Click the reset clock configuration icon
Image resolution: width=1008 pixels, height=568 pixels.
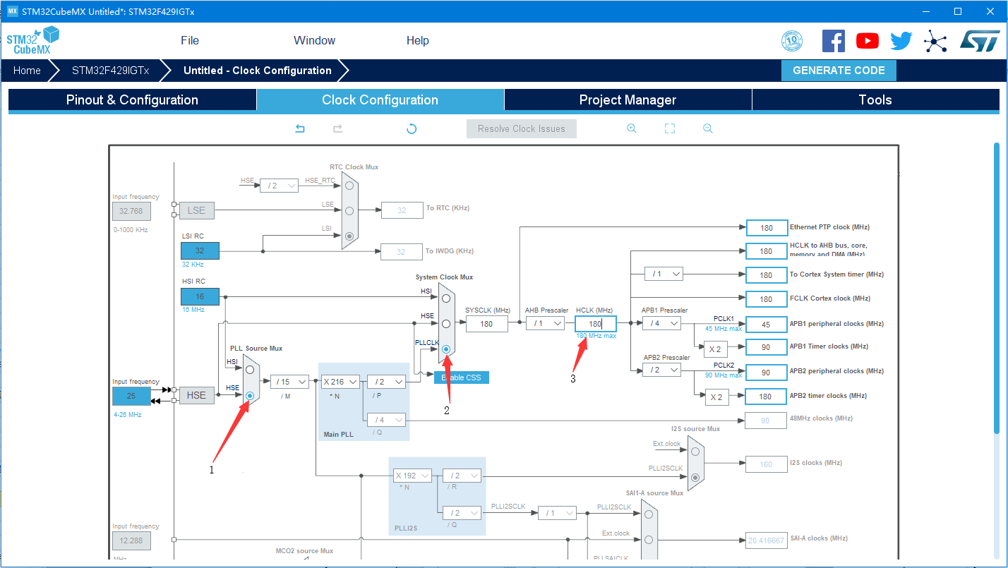tap(412, 128)
